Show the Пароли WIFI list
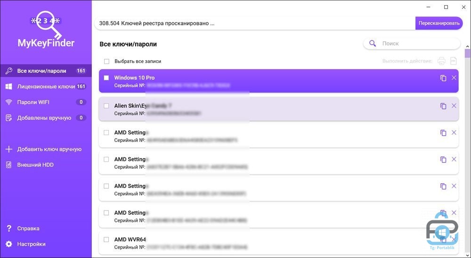 click(46, 102)
